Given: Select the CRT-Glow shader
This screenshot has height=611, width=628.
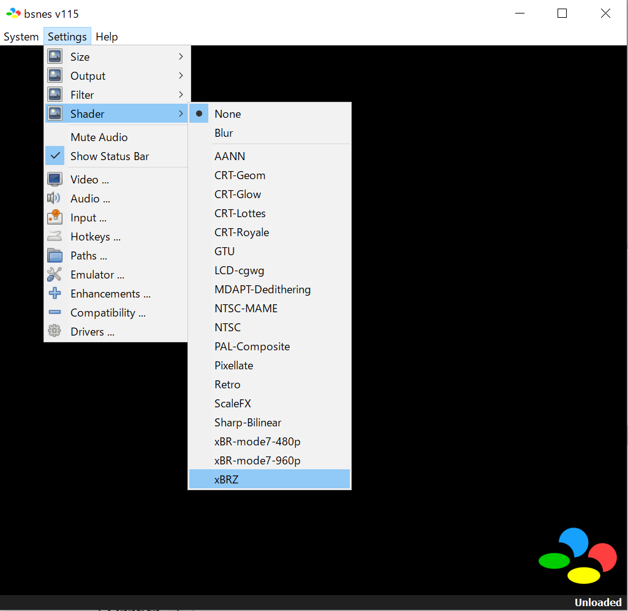Looking at the screenshot, I should (270, 194).
